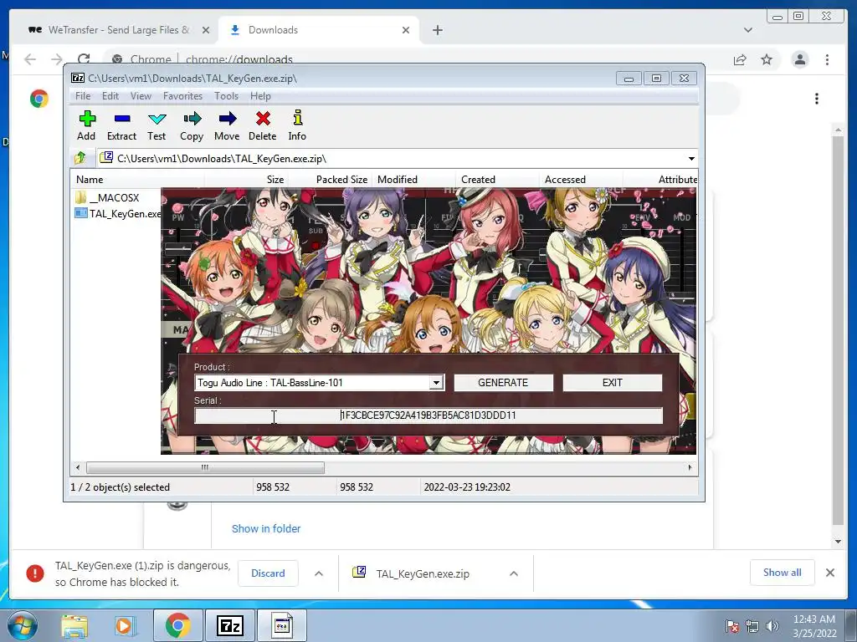The image size is (857, 642).
Task: Click the left arrow of horizontal scrollbar
Action: [78, 467]
